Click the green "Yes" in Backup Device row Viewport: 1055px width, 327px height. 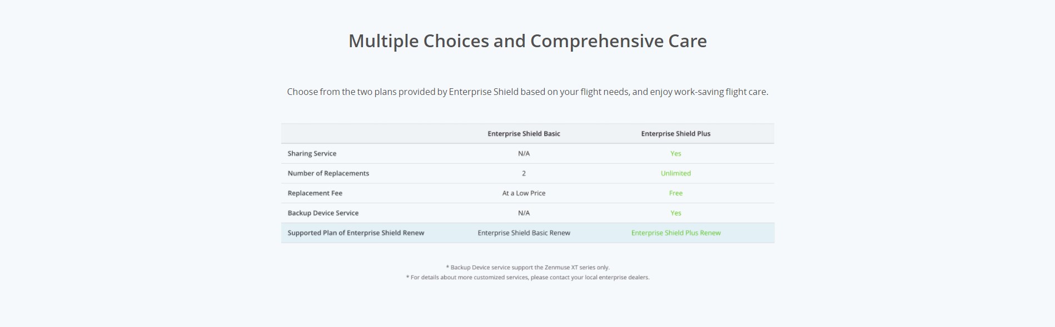click(x=675, y=213)
